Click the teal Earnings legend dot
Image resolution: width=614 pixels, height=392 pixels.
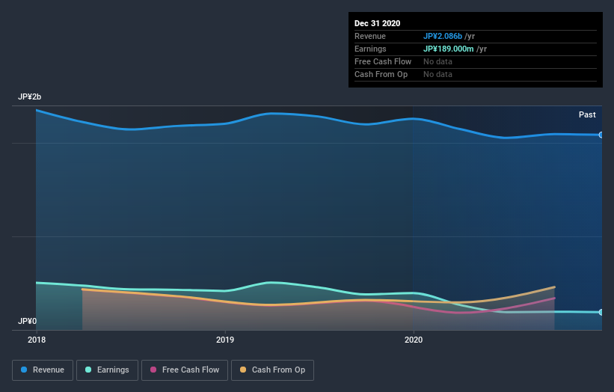pos(88,370)
